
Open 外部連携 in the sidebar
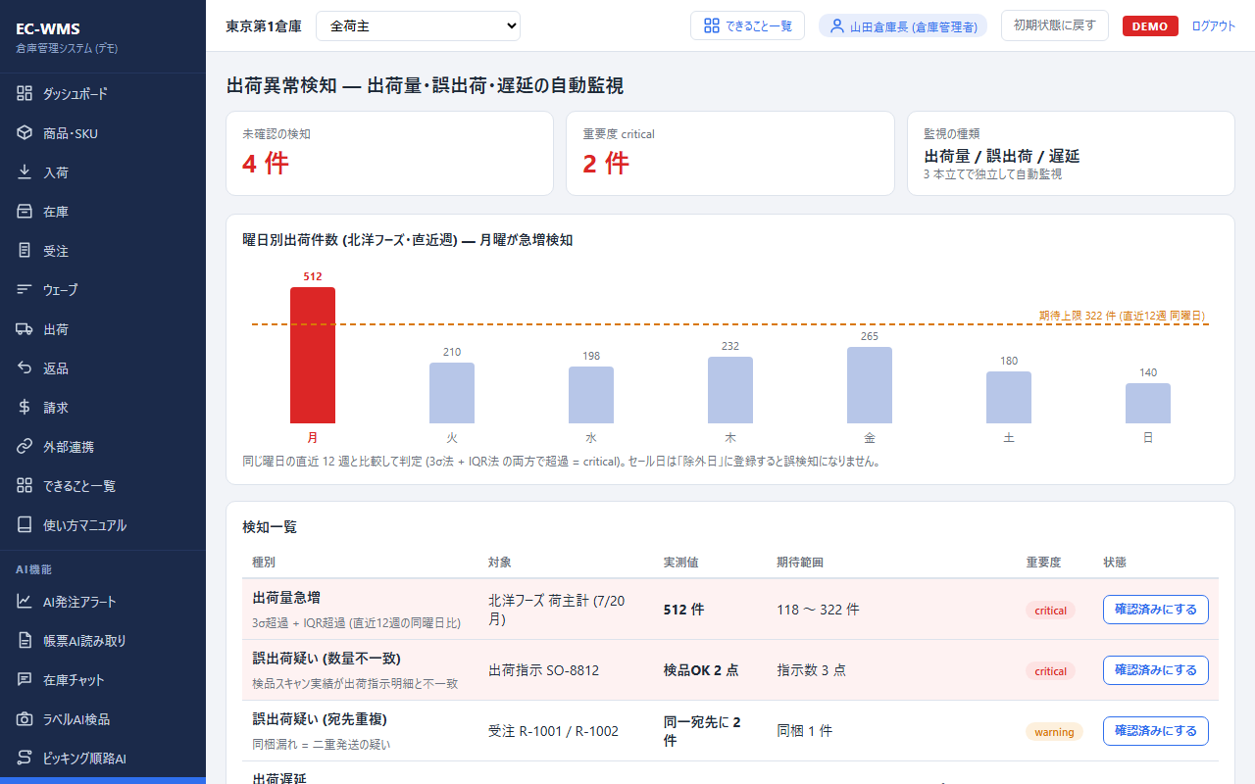click(x=103, y=447)
